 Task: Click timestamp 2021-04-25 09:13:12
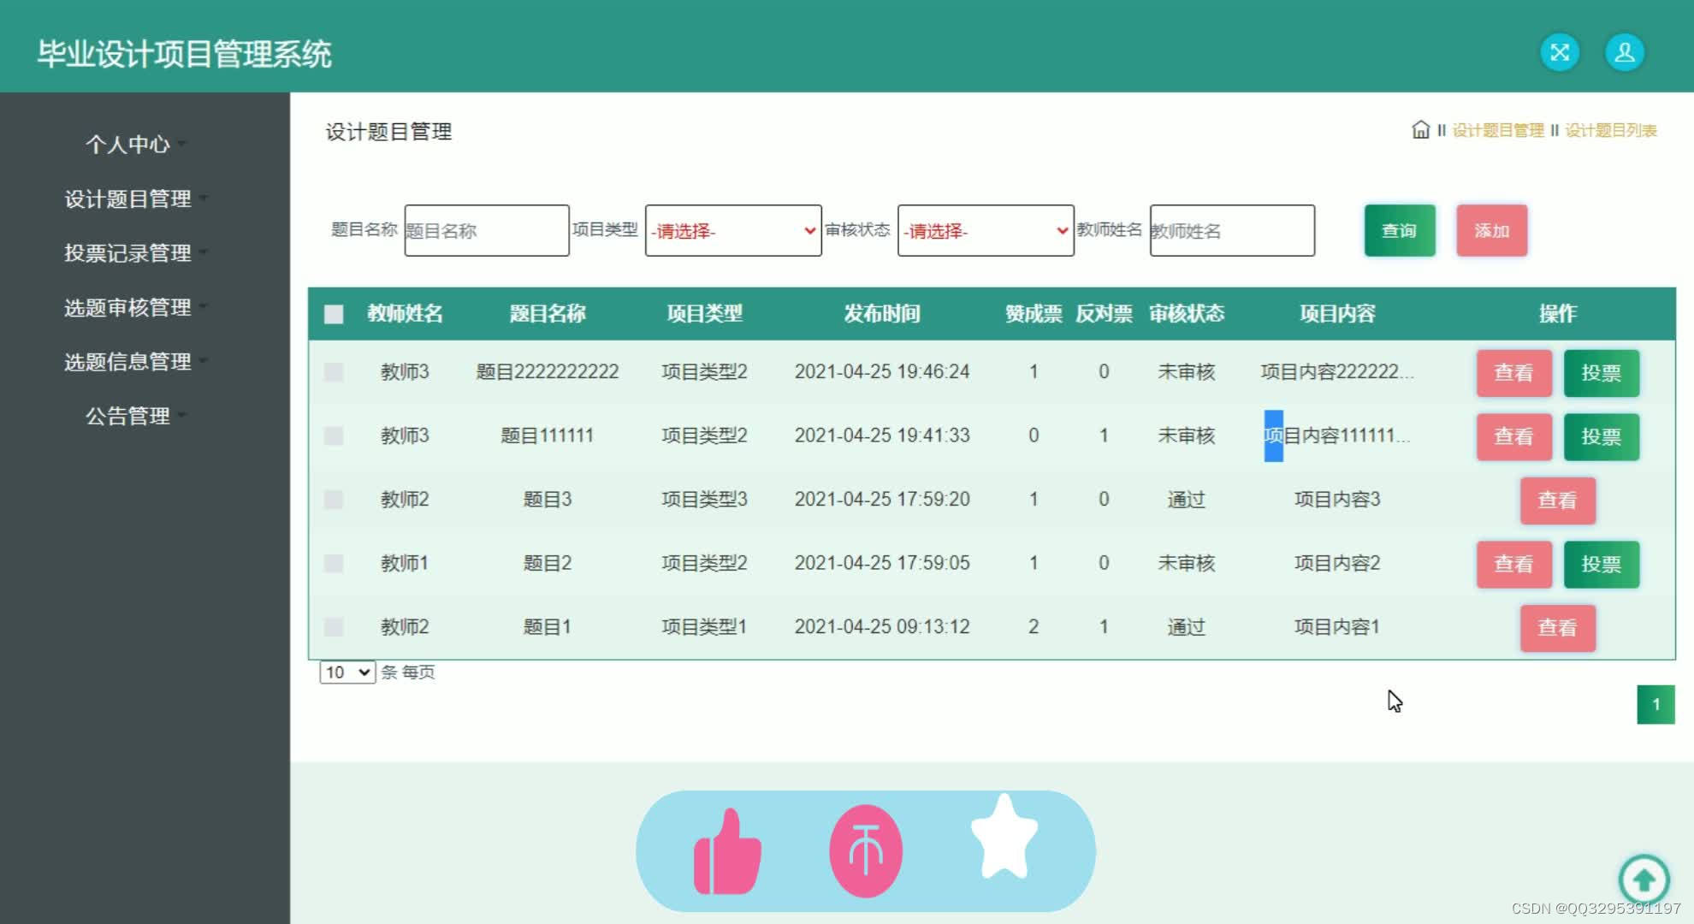click(882, 627)
